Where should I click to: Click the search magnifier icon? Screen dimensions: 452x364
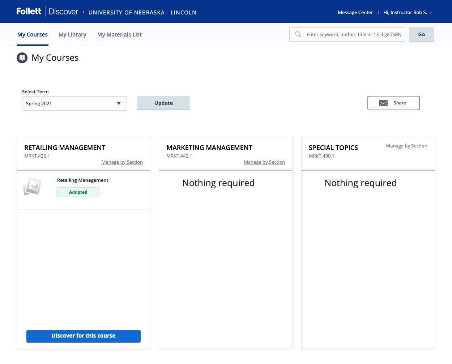[298, 34]
